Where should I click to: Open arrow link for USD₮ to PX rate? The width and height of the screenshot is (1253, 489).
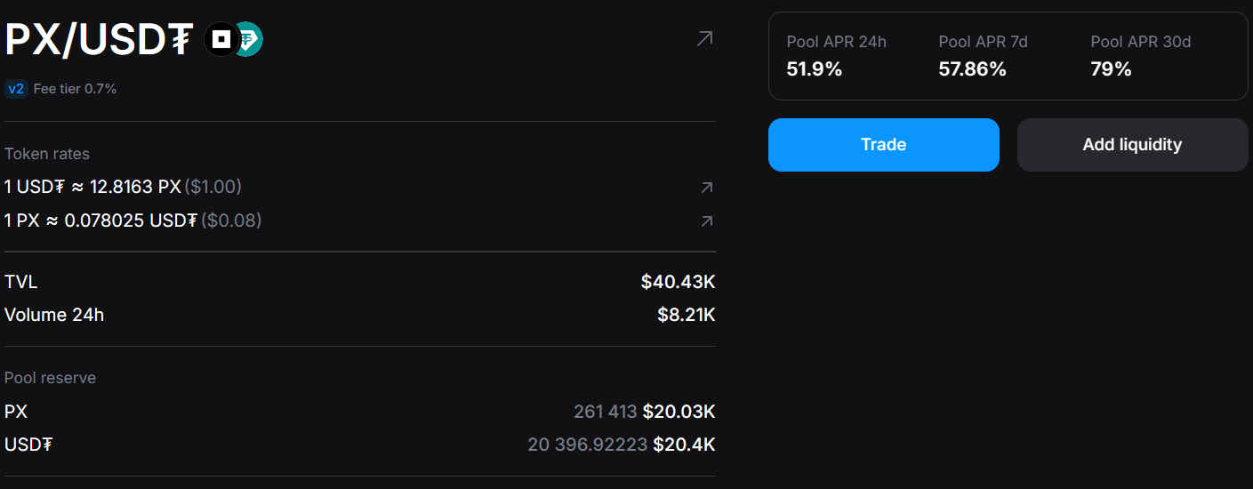tap(706, 188)
